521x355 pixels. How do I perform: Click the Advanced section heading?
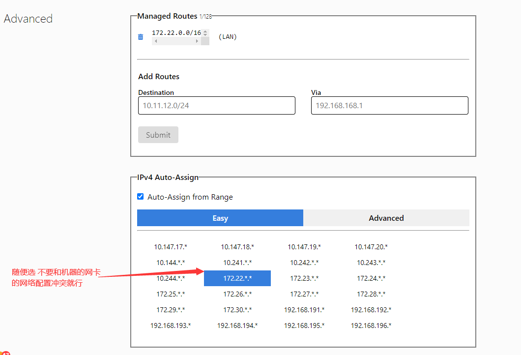coord(28,19)
